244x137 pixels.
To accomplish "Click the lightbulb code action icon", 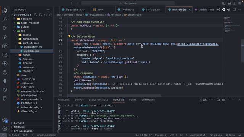I will [69, 36].
